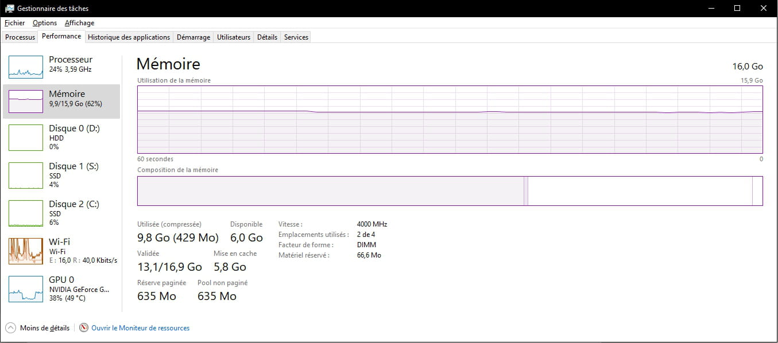
Task: Switch to Historique des applications tab
Action: point(129,37)
